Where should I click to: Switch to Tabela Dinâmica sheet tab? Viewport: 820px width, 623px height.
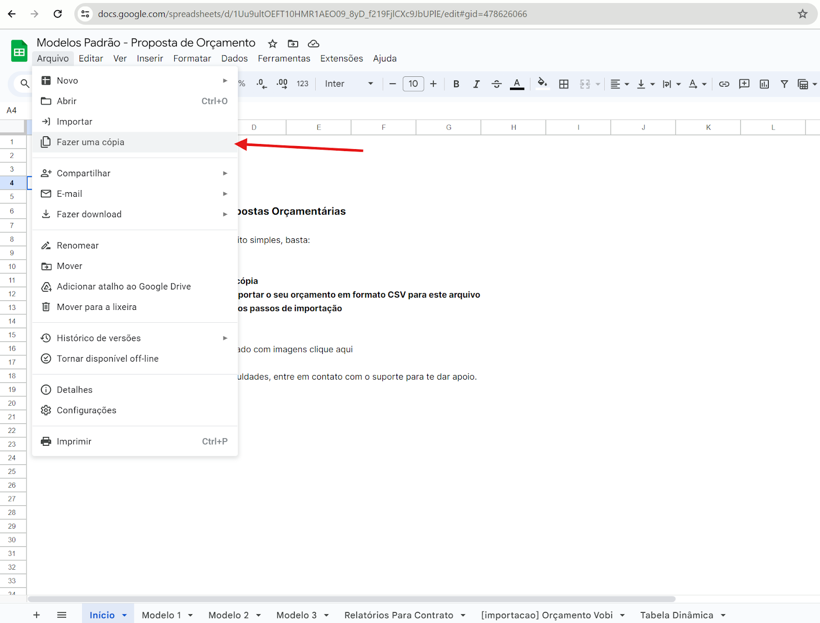[676, 615]
